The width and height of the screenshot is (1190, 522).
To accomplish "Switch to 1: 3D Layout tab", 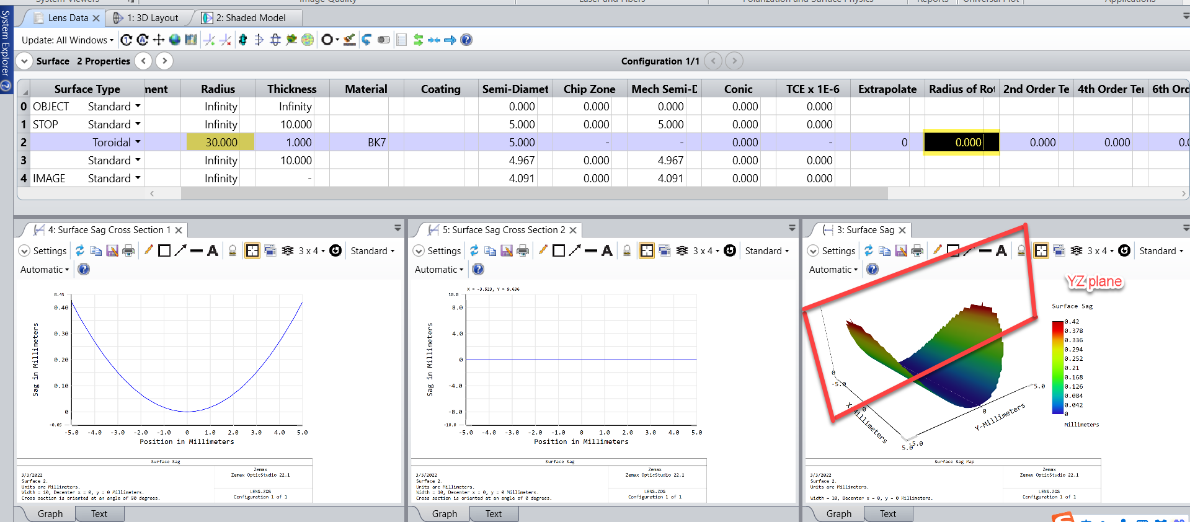I will pos(152,18).
